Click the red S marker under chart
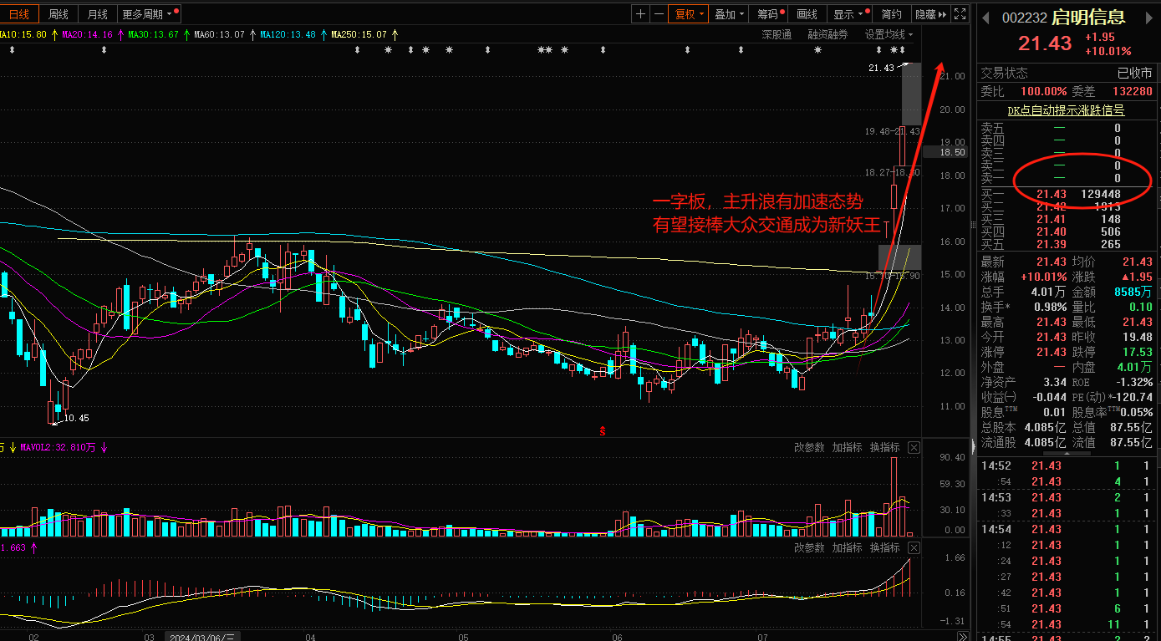 click(x=601, y=430)
